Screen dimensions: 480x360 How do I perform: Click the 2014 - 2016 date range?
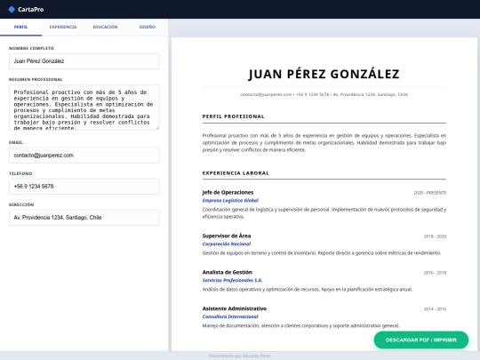435,309
